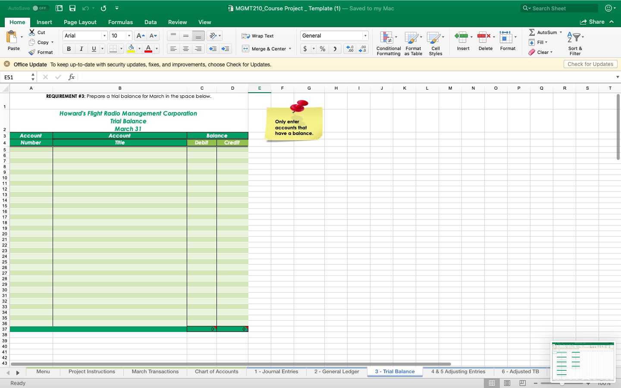Dismiss the Office Update notification
Image resolution: width=621 pixels, height=388 pixels.
tap(7, 64)
